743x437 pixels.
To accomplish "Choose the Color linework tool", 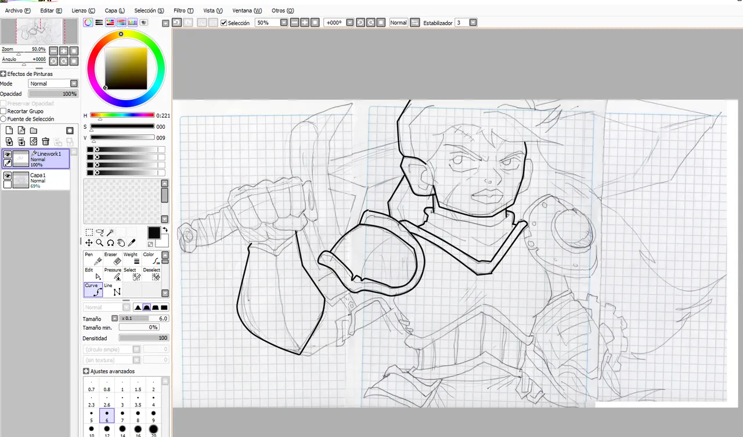I will click(x=151, y=258).
